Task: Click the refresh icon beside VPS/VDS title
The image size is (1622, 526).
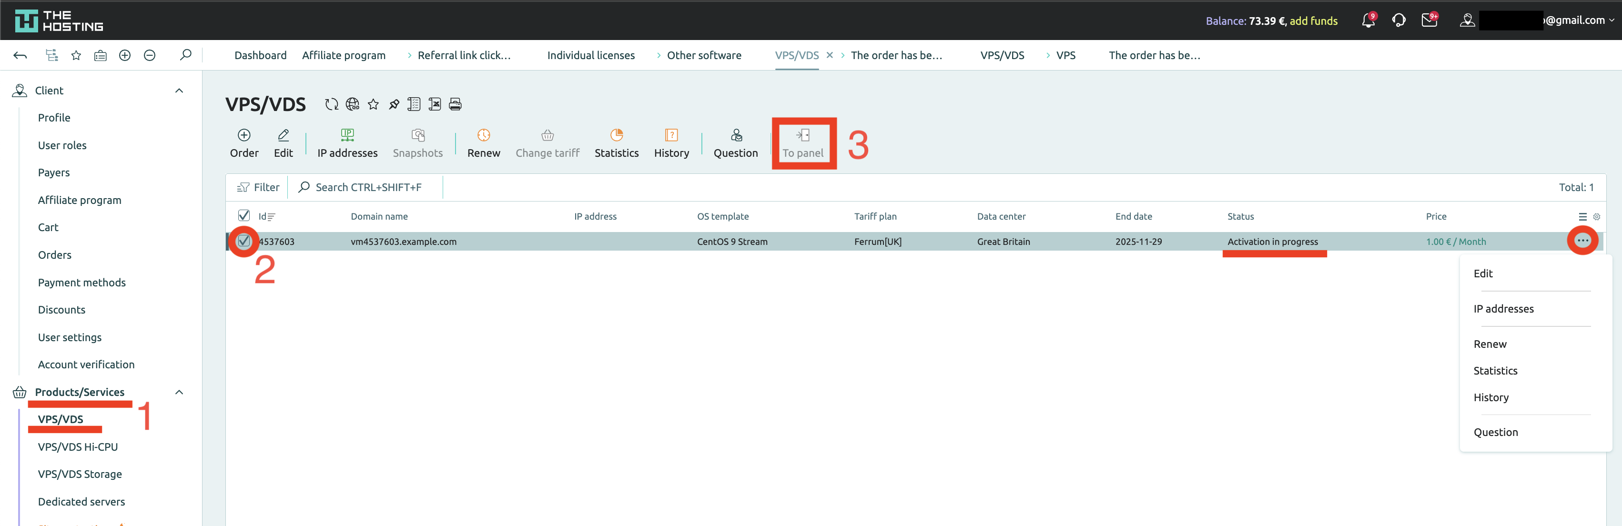Action: [331, 104]
